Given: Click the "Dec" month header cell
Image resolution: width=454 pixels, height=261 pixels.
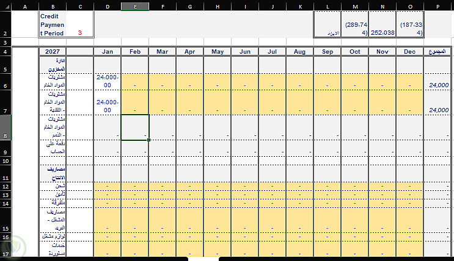Looking at the screenshot, I should tap(410, 51).
